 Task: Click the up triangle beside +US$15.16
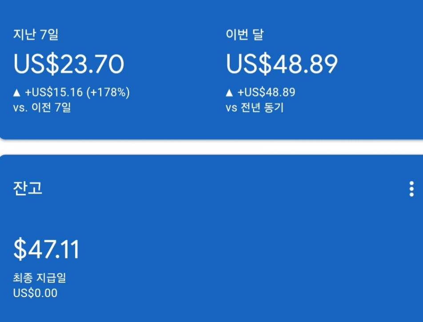[x=17, y=93]
